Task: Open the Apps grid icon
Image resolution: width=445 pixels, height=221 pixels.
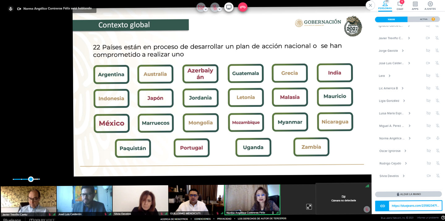Action: click(x=415, y=5)
